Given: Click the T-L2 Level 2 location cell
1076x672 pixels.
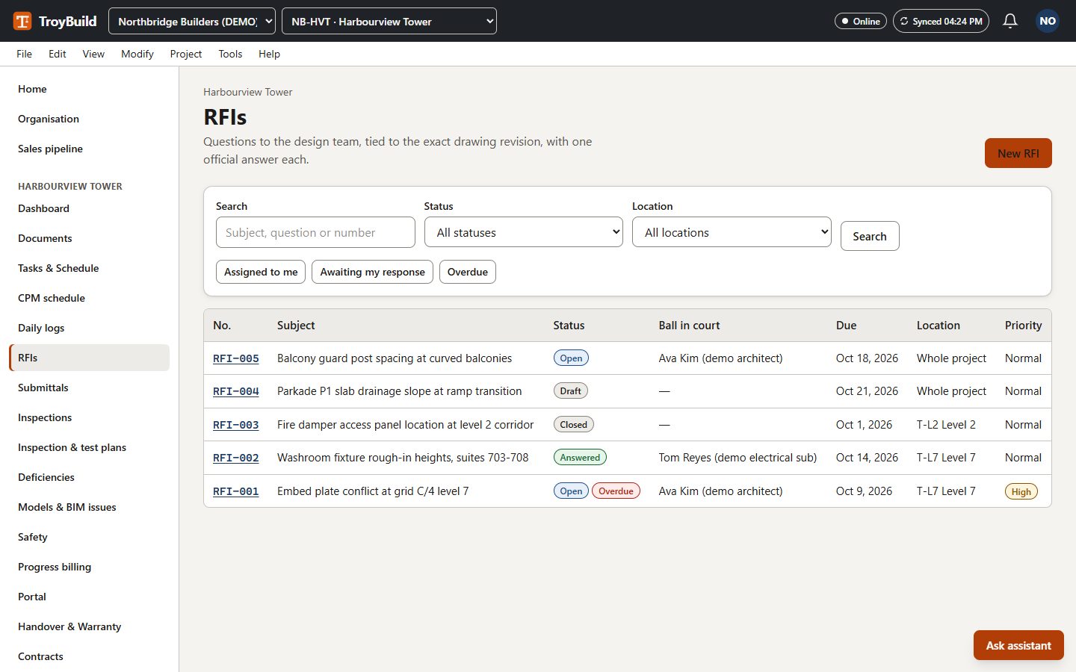Looking at the screenshot, I should (x=946, y=425).
